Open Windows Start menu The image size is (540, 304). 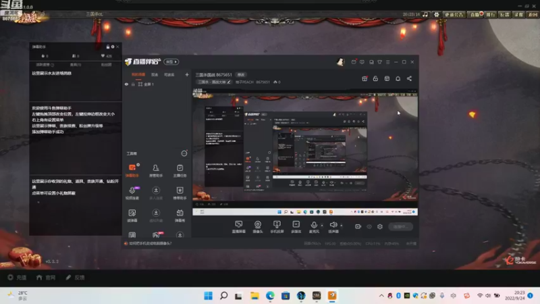pyautogui.click(x=209, y=296)
